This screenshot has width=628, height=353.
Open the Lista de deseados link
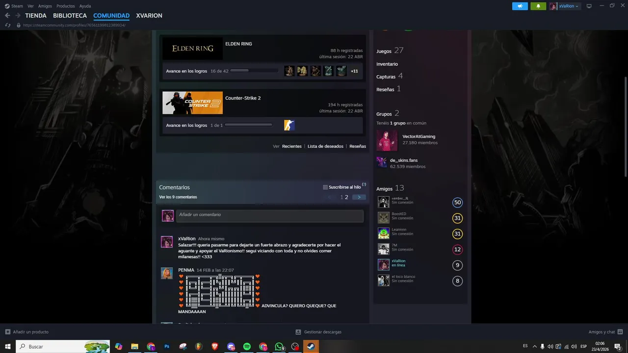point(325,146)
